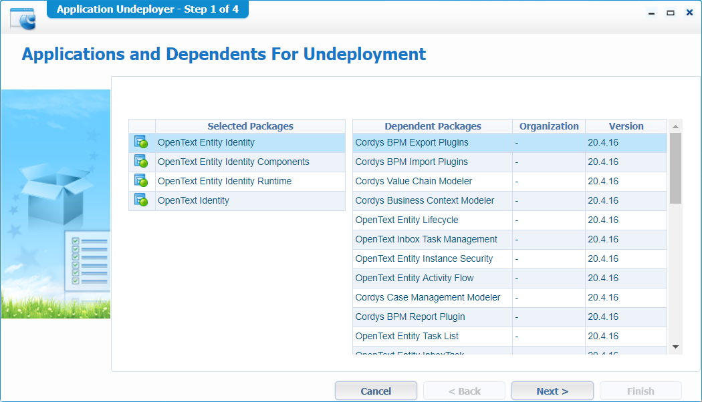Select OpenText Entity Identity Runtime row
This screenshot has height=402, width=702.
[x=237, y=181]
